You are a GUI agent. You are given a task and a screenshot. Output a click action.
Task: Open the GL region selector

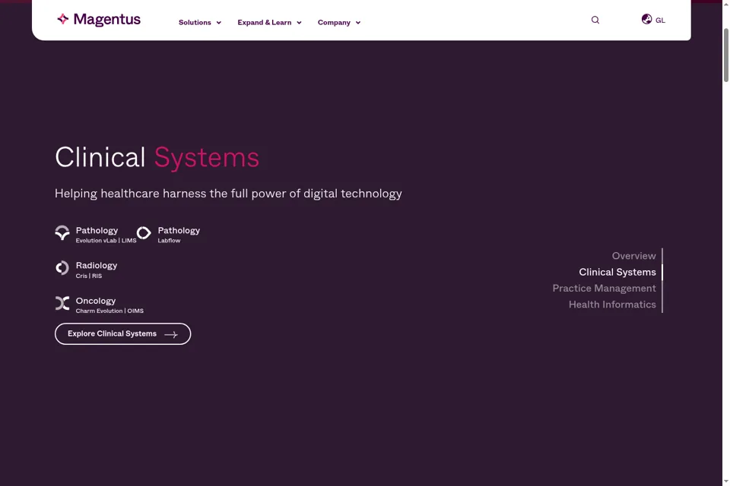tap(654, 20)
